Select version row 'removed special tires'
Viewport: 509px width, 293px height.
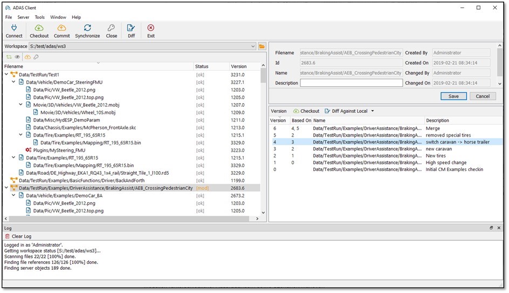click(x=386, y=135)
